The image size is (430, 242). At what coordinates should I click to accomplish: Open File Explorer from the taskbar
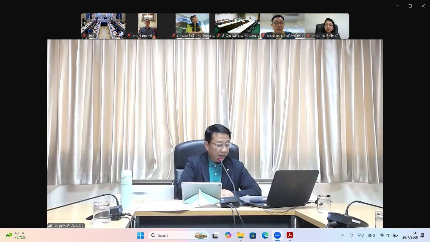point(240,235)
